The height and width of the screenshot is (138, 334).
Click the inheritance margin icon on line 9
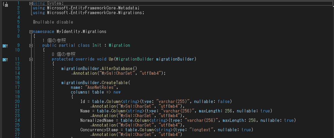5,45
